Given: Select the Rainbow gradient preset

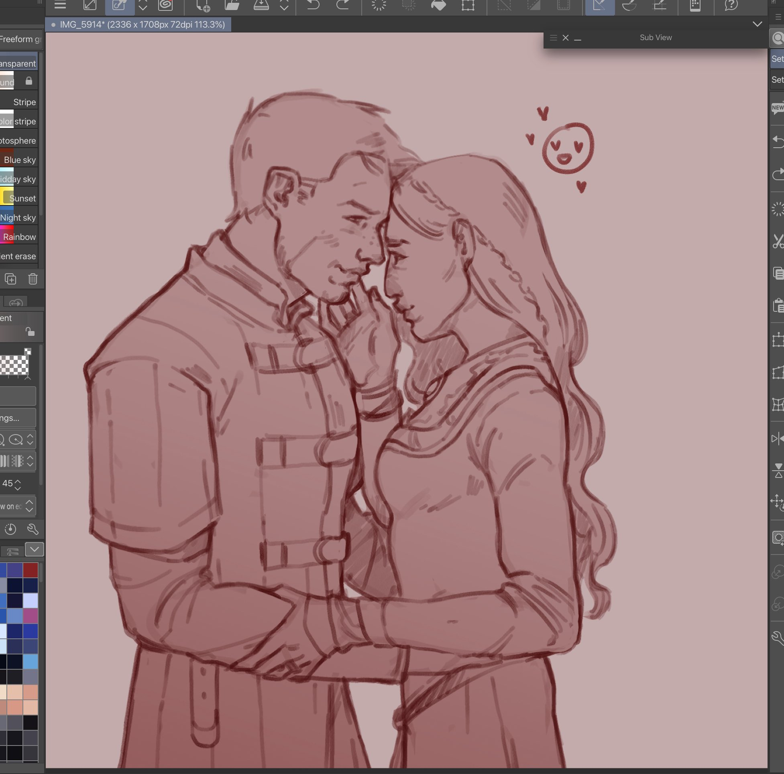Looking at the screenshot, I should point(19,237).
